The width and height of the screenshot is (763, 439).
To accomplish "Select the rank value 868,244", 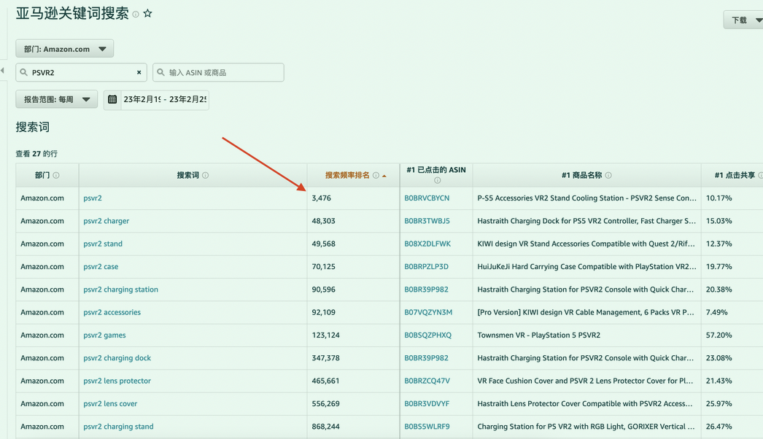I will tap(326, 427).
